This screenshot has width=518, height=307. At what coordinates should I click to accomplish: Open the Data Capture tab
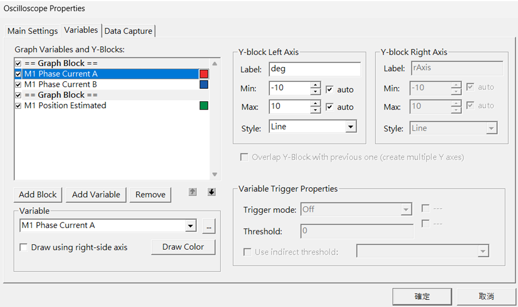pos(128,31)
